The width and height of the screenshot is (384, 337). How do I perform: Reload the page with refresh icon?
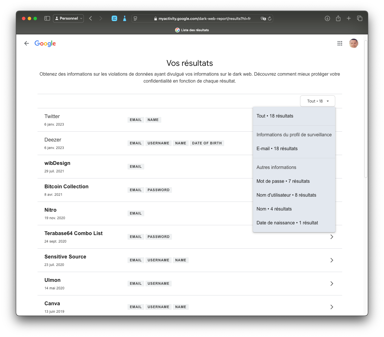tap(269, 18)
